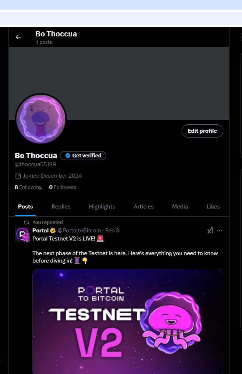Open the Grok icon on the Portal post
Image resolution: width=242 pixels, height=374 pixels.
(210, 231)
